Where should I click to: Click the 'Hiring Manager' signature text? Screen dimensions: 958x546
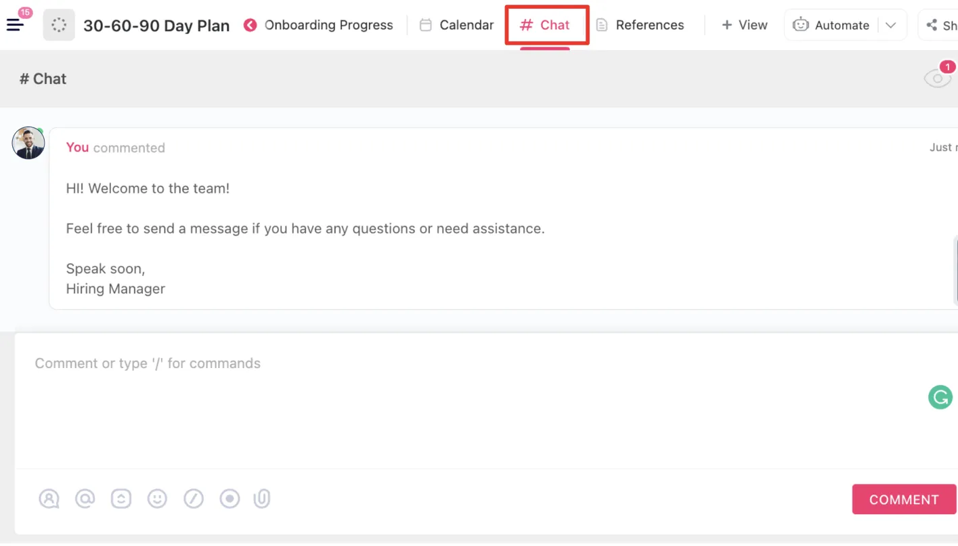tap(116, 288)
